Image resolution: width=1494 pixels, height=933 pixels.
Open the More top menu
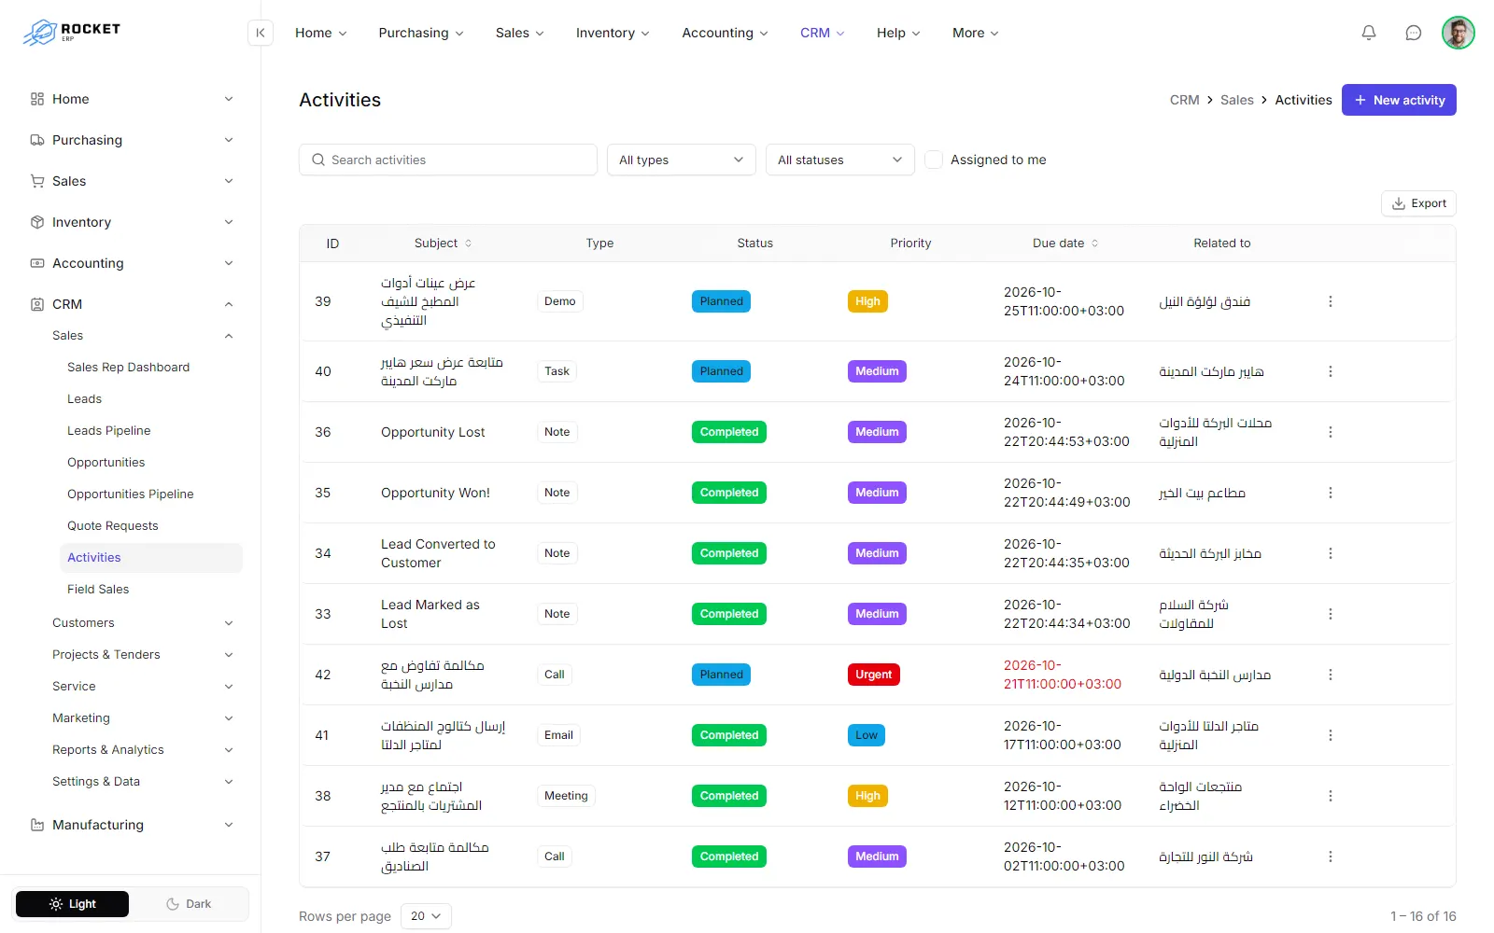coord(976,33)
